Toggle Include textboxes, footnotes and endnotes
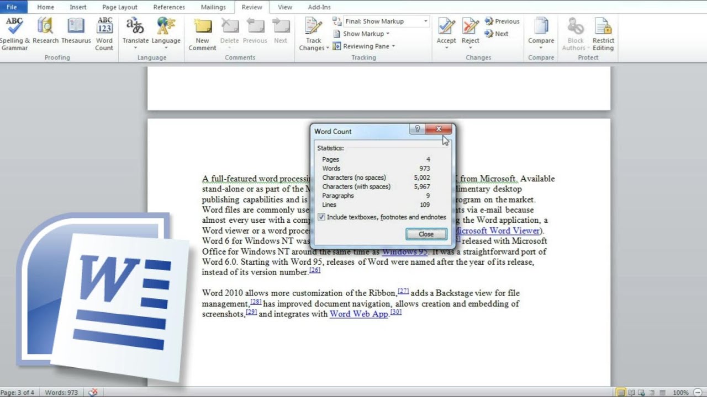 point(383,217)
